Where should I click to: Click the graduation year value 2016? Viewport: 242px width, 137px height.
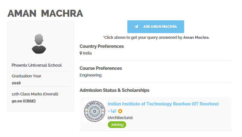click(16, 83)
